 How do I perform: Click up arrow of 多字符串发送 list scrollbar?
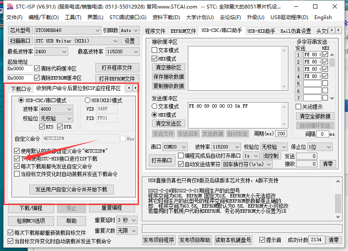coord(332,55)
